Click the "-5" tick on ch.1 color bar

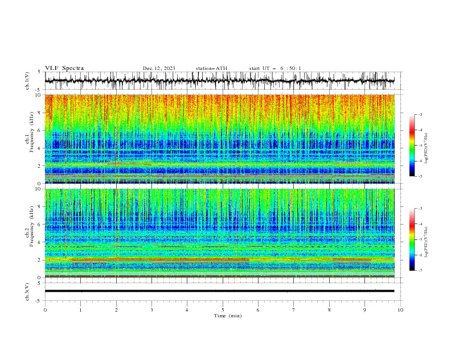420,146
